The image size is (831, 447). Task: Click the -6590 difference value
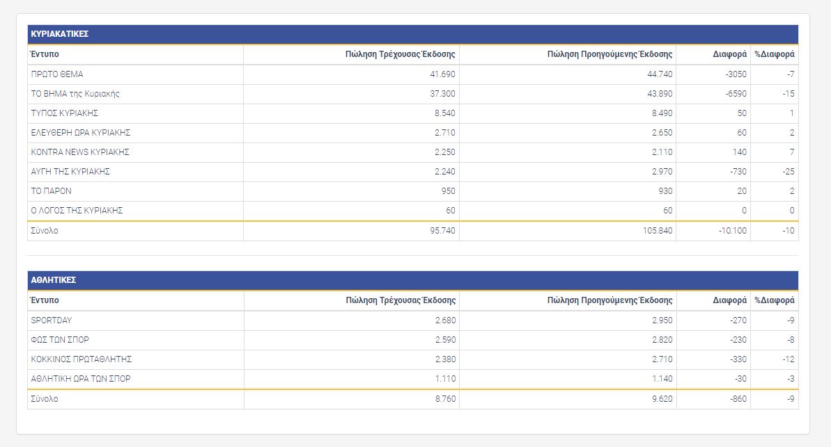[736, 94]
